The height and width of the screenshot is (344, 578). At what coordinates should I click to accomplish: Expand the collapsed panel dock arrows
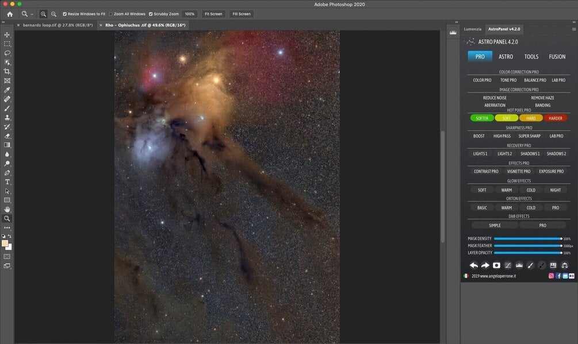coord(456,22)
